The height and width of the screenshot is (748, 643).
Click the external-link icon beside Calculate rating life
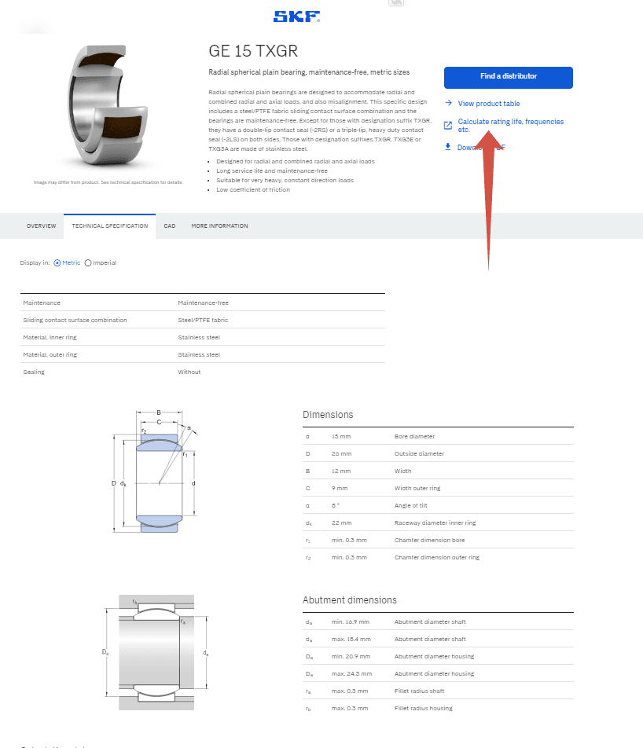448,126
